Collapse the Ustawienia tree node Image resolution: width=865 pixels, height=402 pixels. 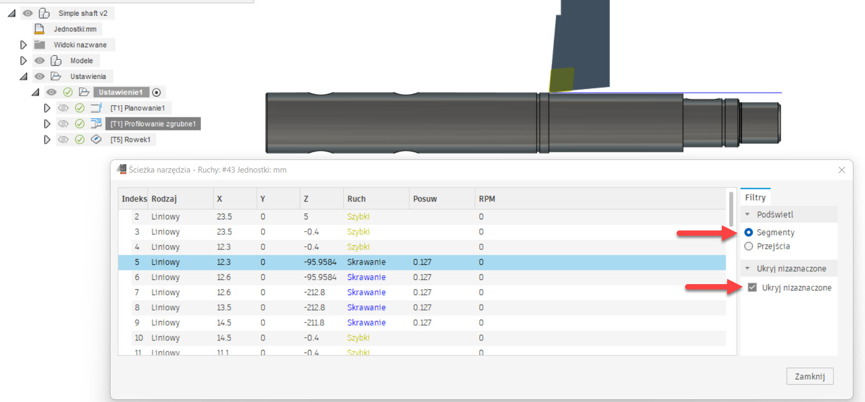pyautogui.click(x=23, y=76)
